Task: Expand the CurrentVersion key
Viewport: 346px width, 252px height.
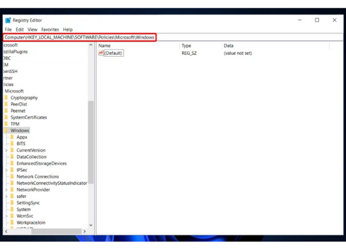Action: [6, 151]
